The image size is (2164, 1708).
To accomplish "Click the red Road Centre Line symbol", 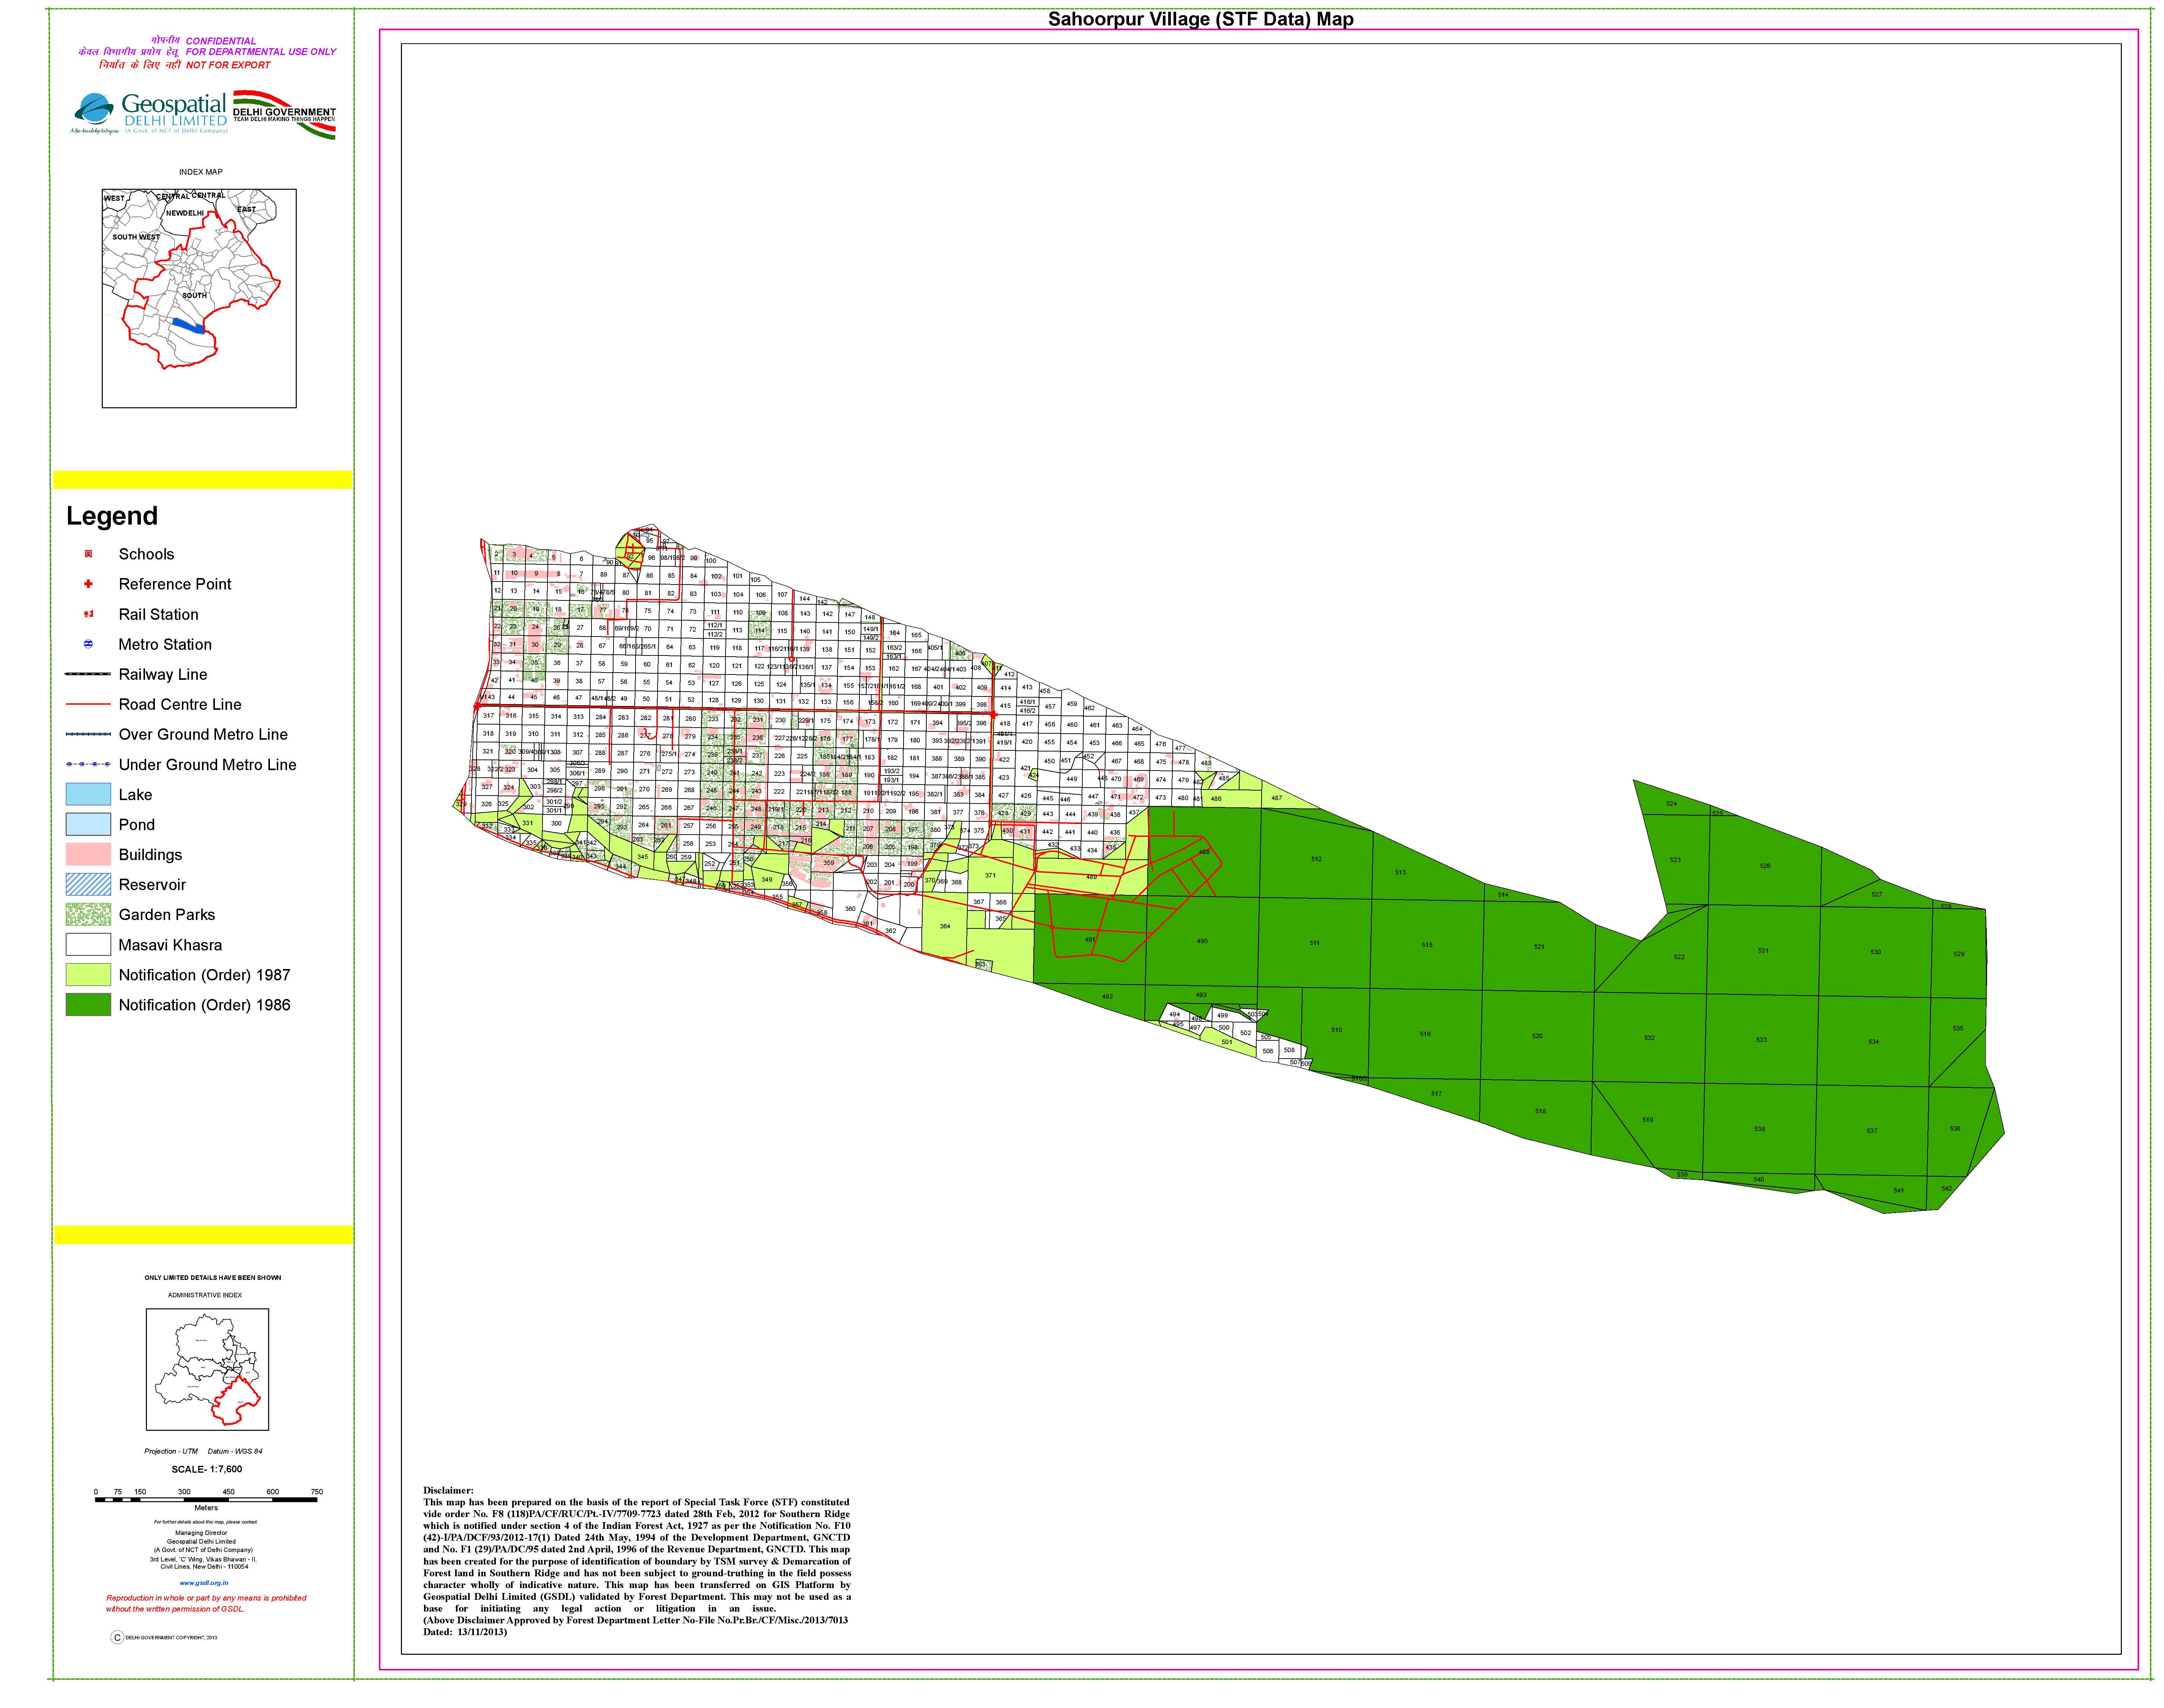I will click(x=88, y=704).
